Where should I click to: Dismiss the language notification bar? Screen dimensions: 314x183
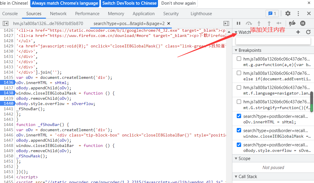[309, 3]
